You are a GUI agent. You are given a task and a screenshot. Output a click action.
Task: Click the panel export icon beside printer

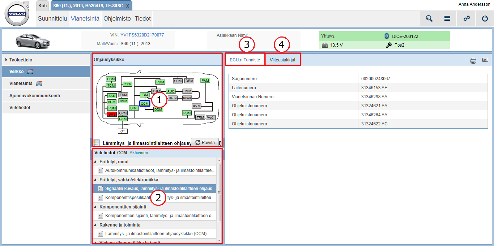click(x=485, y=60)
